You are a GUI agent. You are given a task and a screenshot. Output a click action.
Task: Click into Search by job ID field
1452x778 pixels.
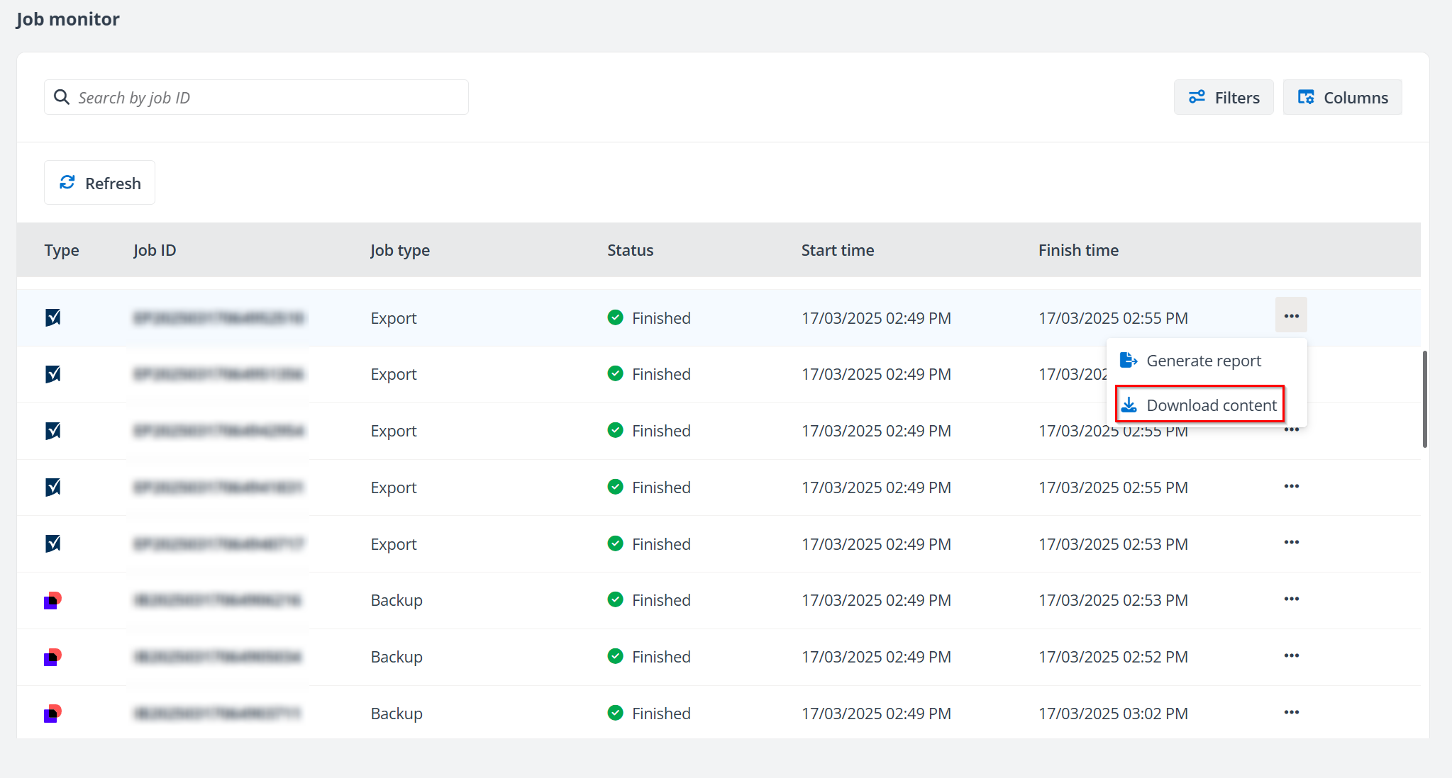[x=270, y=98]
